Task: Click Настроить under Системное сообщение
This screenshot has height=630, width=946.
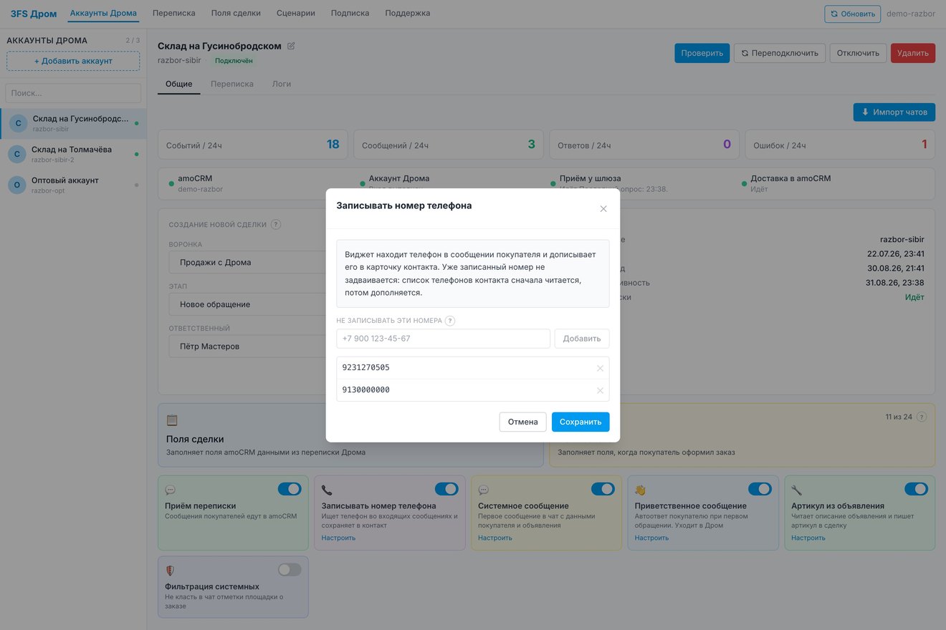Action: (x=495, y=538)
